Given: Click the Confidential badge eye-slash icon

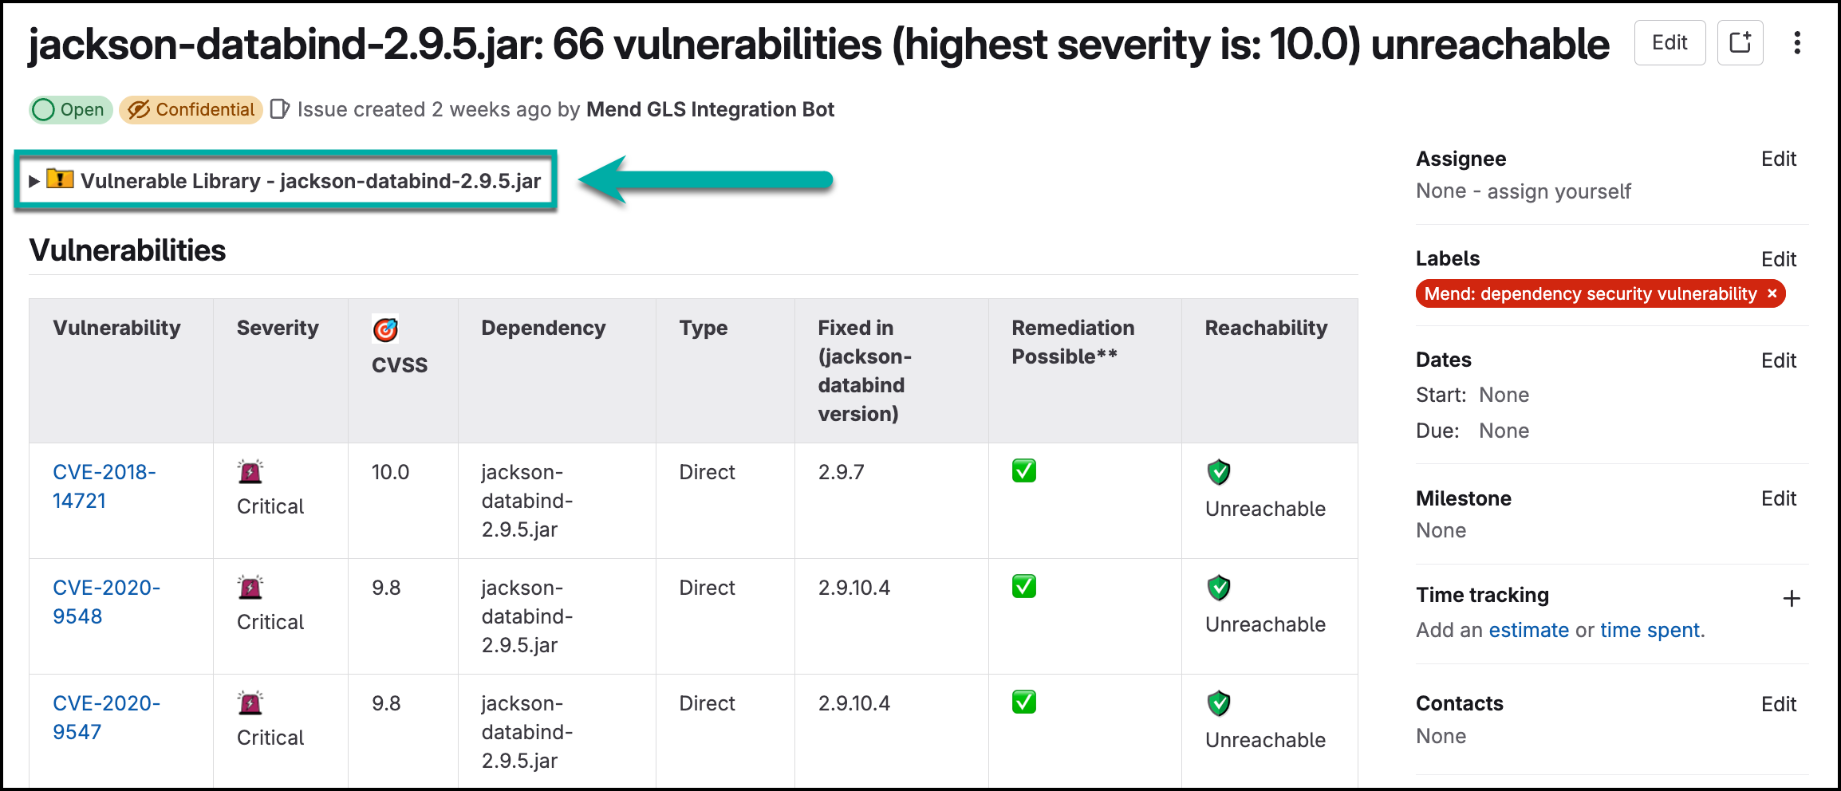Looking at the screenshot, I should tap(139, 110).
